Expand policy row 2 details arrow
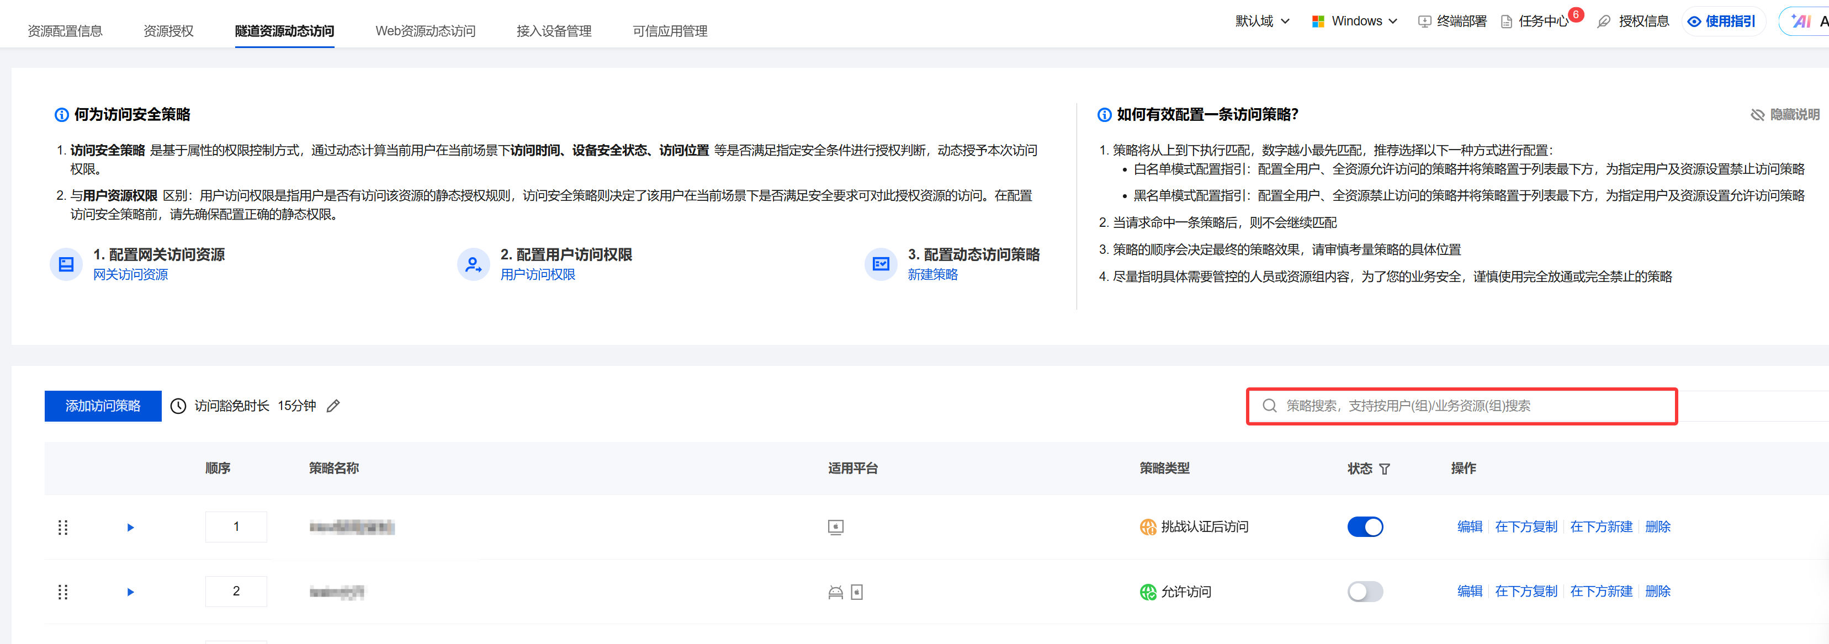 (130, 592)
